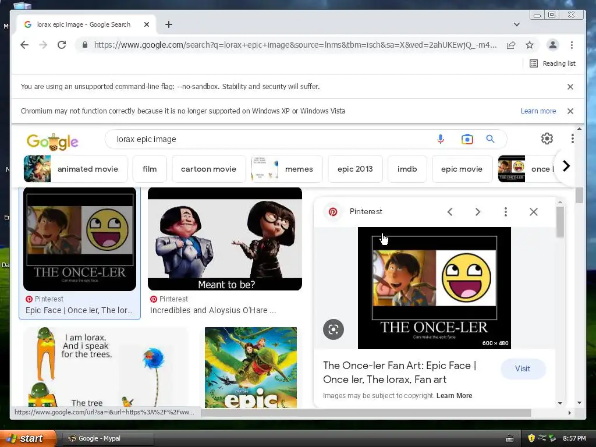This screenshot has width=596, height=447.
Task: Open the Google apps dots menu beside gear
Action: click(x=573, y=139)
